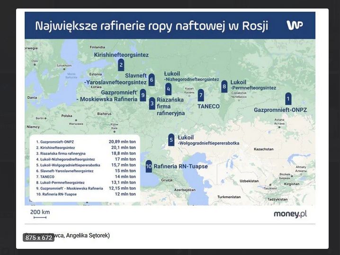Click legend row '6. Slavneft-Yaroslavnefteorgsintez'
Viewport: 340px width, 255px height.
[86, 171]
